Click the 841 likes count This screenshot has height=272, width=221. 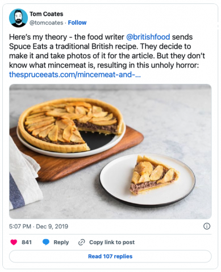pyautogui.click(x=27, y=242)
